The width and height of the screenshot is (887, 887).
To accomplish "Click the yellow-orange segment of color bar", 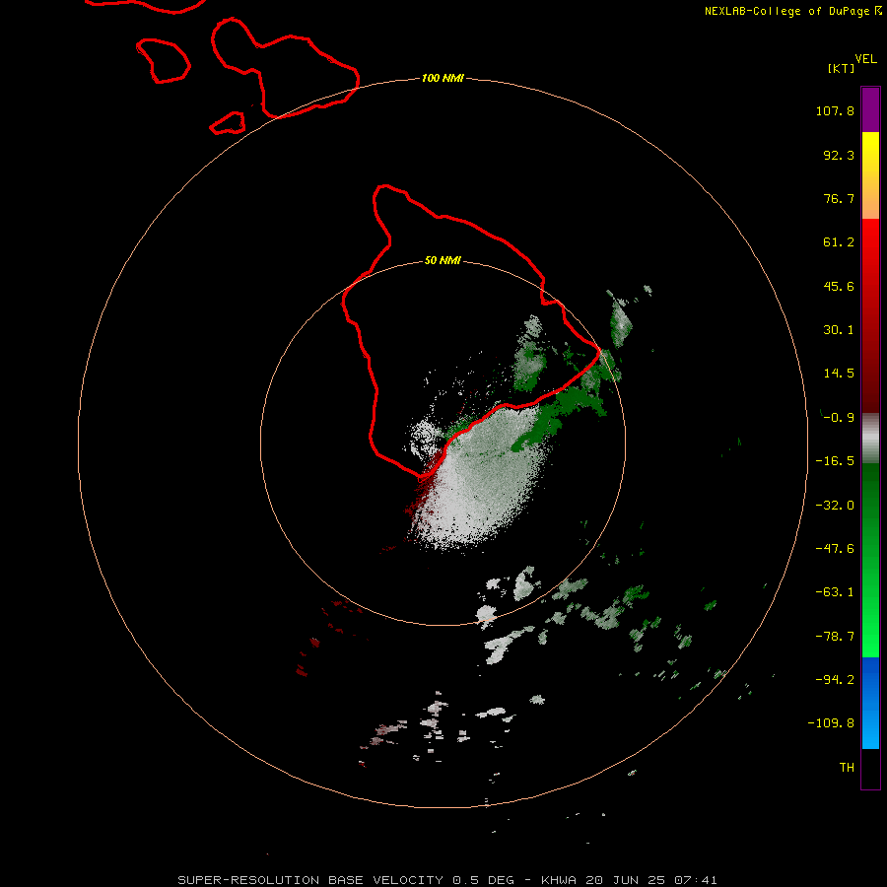I will [x=870, y=175].
